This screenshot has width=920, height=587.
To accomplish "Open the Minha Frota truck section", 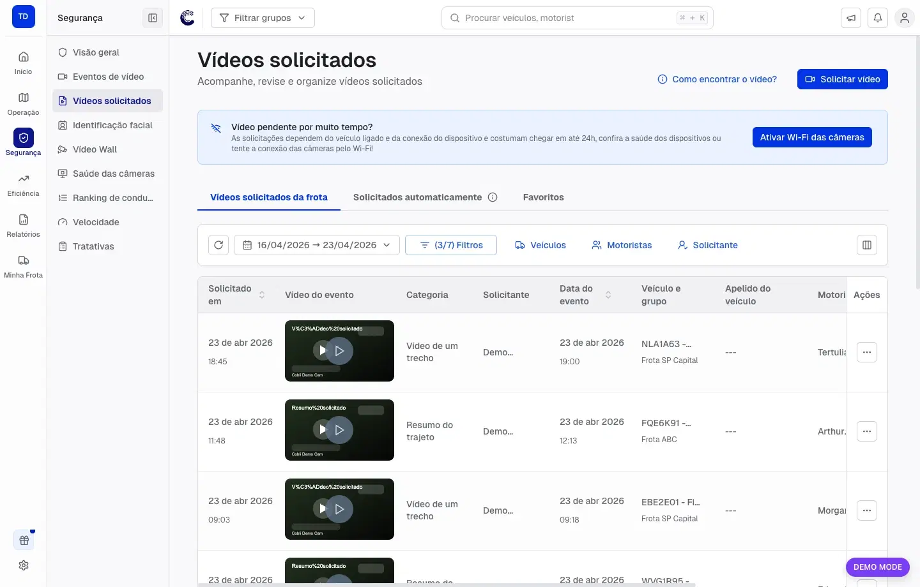I will point(23,267).
